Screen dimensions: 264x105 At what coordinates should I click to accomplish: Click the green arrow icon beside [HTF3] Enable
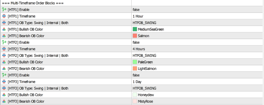tap(4, 75)
